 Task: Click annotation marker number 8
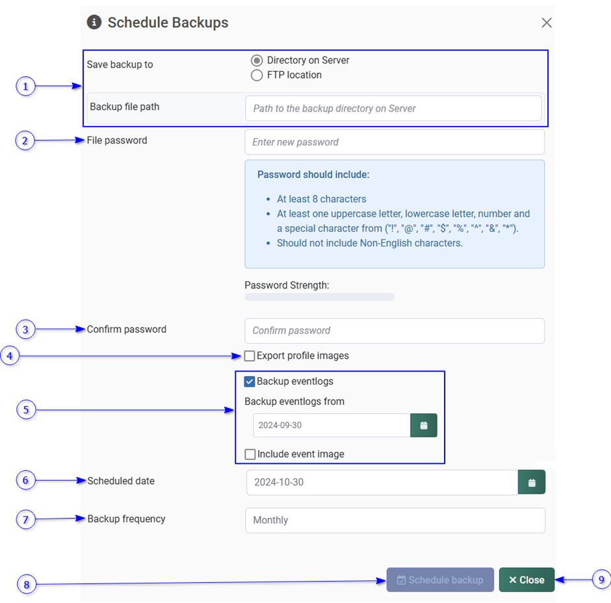pyautogui.click(x=27, y=585)
